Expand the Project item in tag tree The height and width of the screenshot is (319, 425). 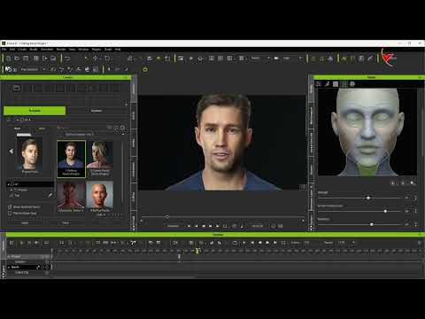[x=12, y=190]
